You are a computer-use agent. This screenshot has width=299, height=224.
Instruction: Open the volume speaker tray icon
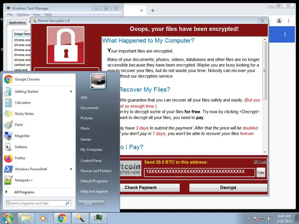pos(269,218)
